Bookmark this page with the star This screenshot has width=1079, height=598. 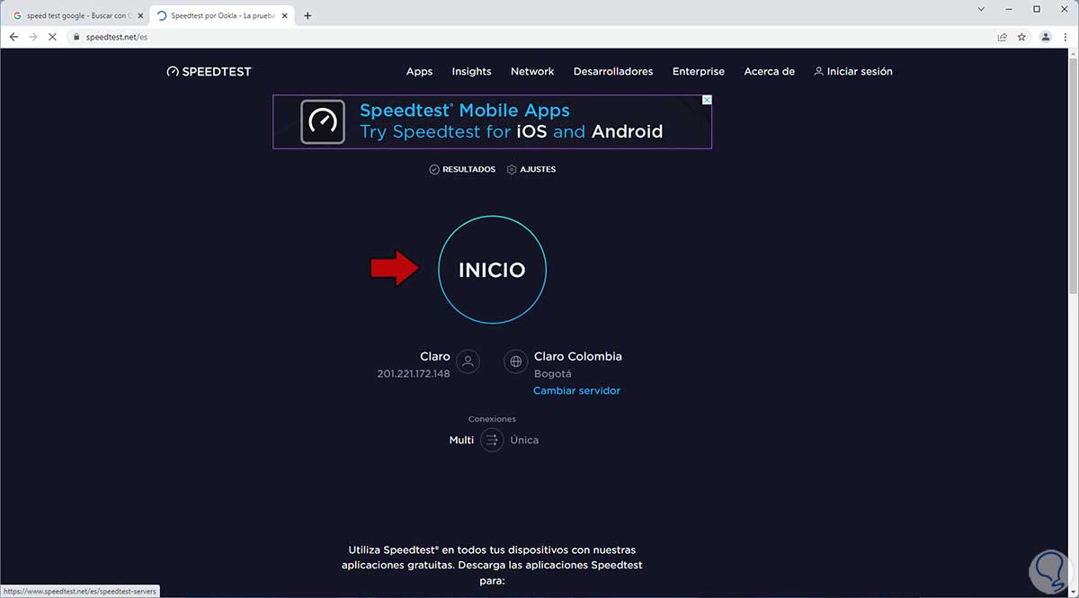tap(1021, 37)
